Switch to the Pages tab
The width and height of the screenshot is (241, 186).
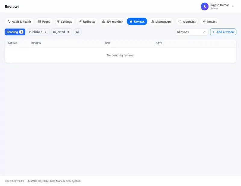click(x=44, y=21)
